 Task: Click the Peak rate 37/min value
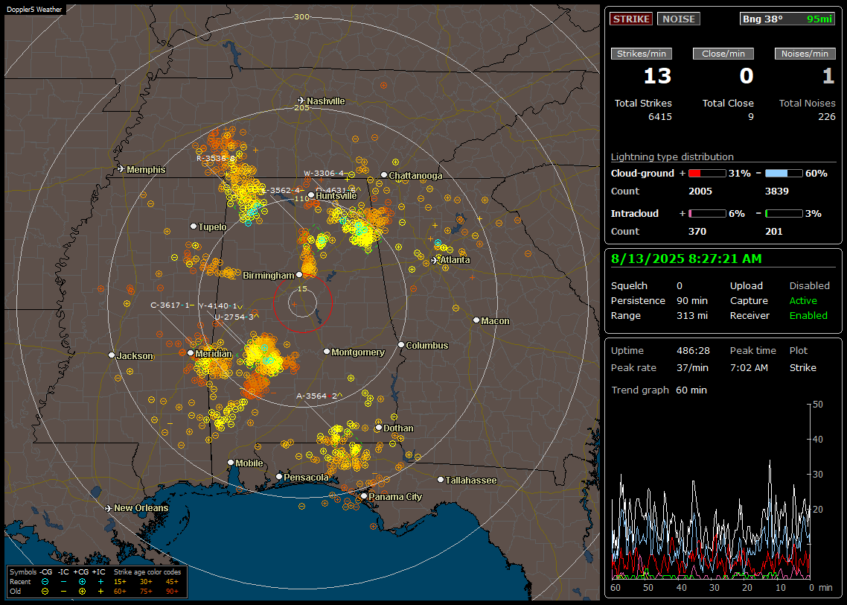(693, 367)
